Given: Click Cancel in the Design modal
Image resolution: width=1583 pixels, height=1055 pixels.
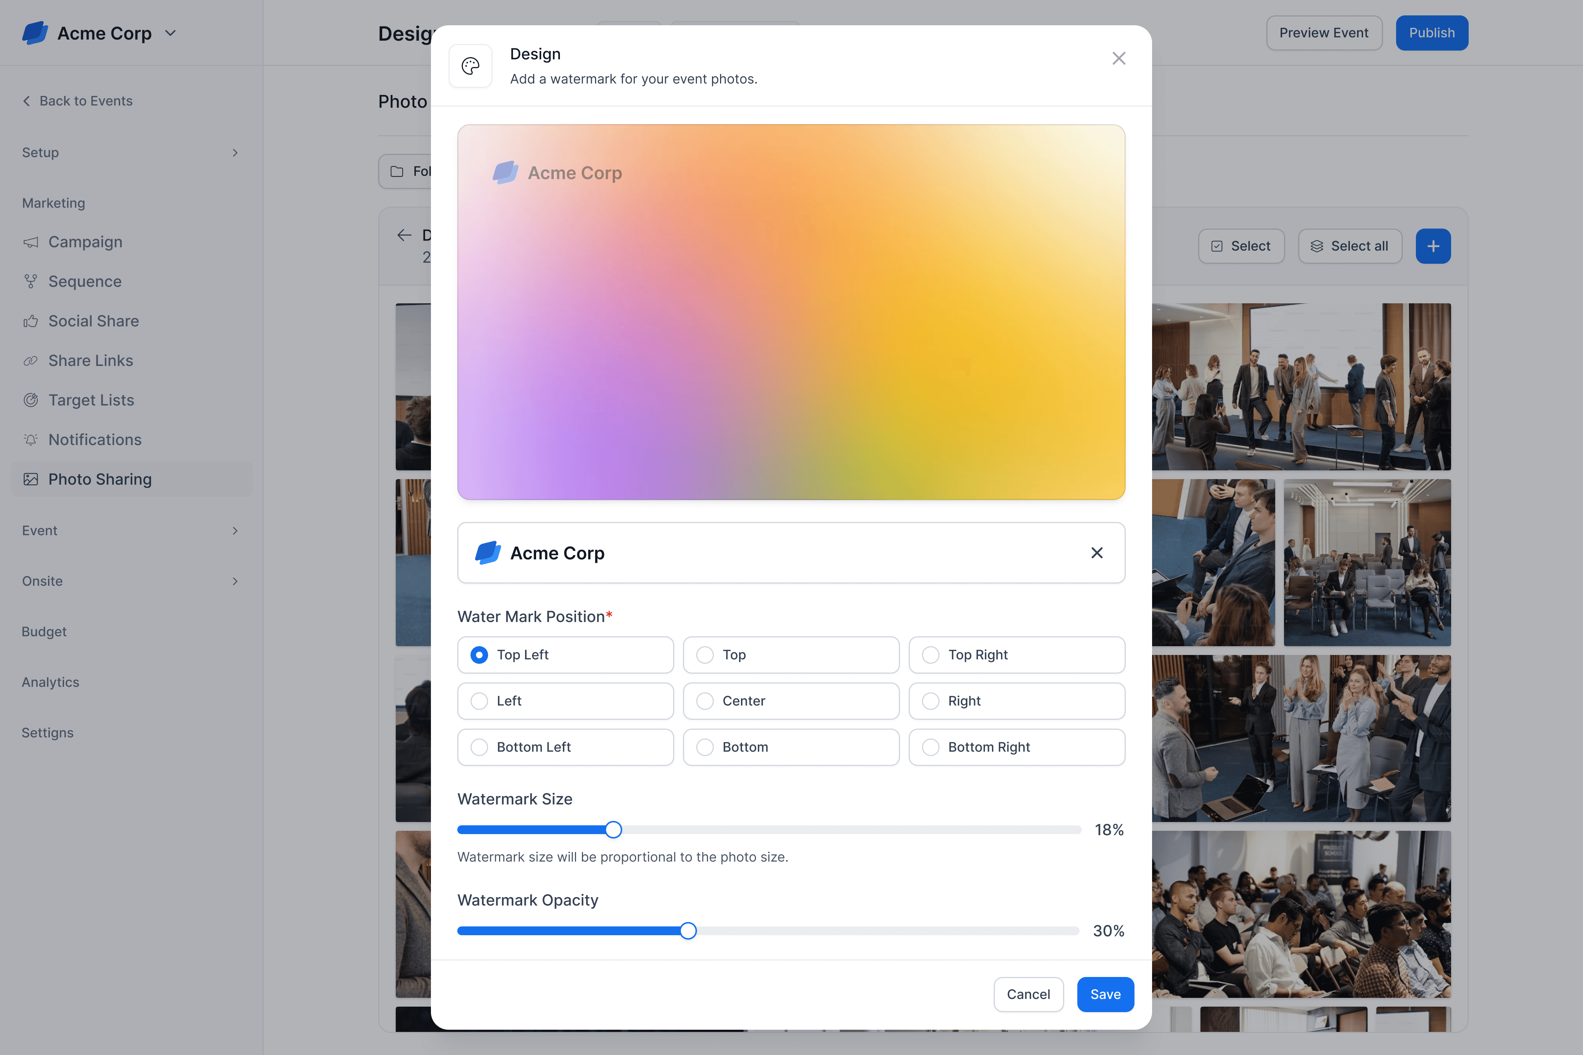Looking at the screenshot, I should click(x=1029, y=995).
